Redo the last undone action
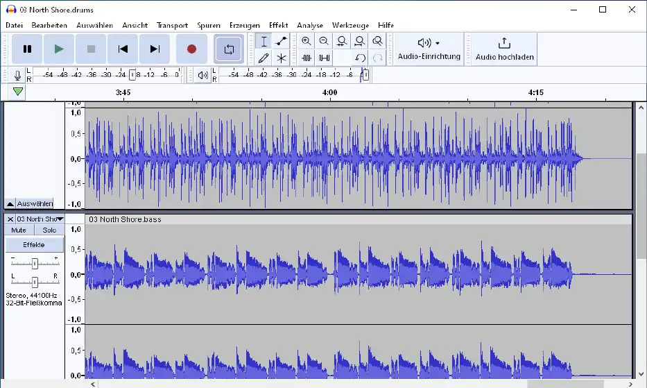This screenshot has height=388, width=647. (377, 58)
